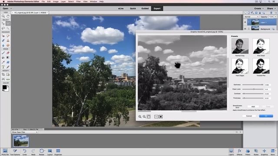Switch to the Quick mode tab
This screenshot has height=156, width=278.
tap(133, 9)
